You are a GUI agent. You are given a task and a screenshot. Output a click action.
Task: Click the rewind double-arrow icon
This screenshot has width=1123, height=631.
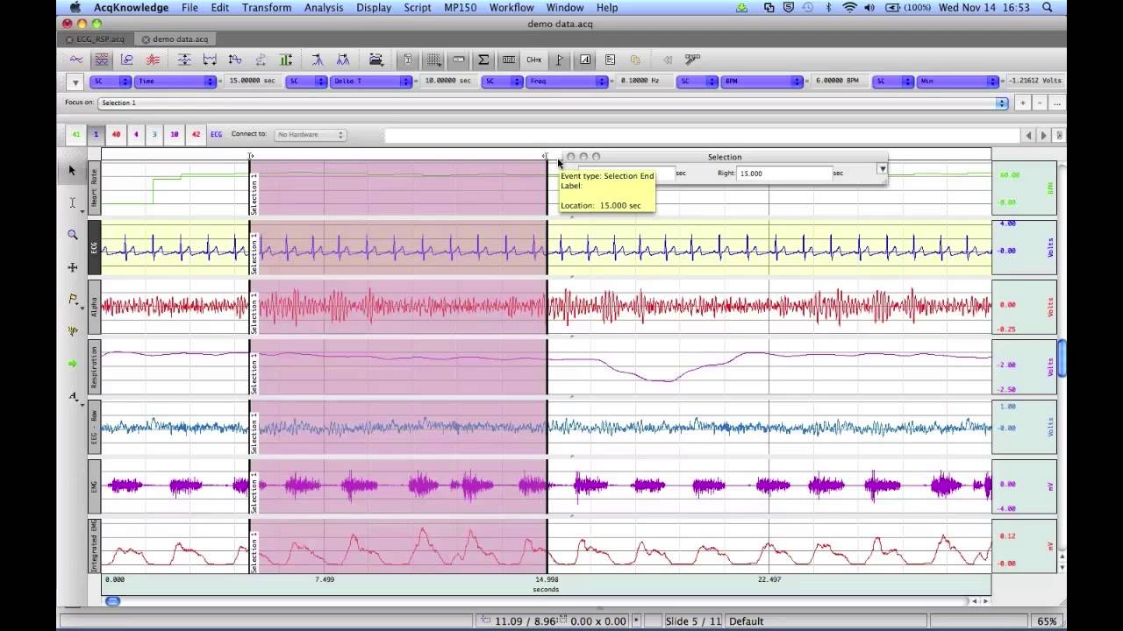click(668, 60)
